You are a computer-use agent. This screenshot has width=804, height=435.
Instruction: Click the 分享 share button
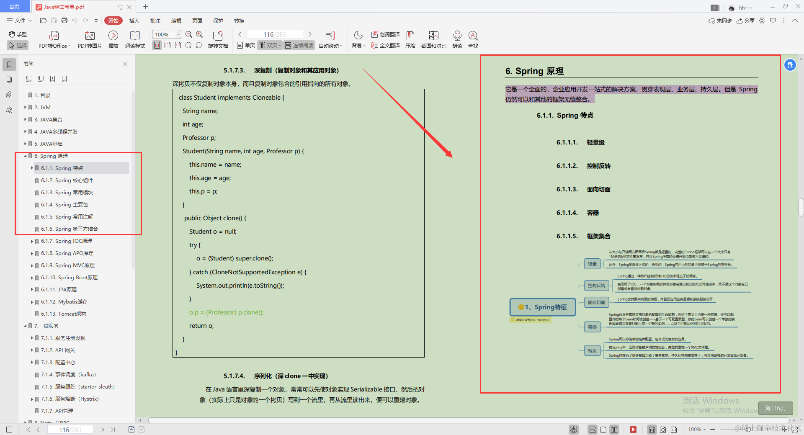(x=745, y=20)
